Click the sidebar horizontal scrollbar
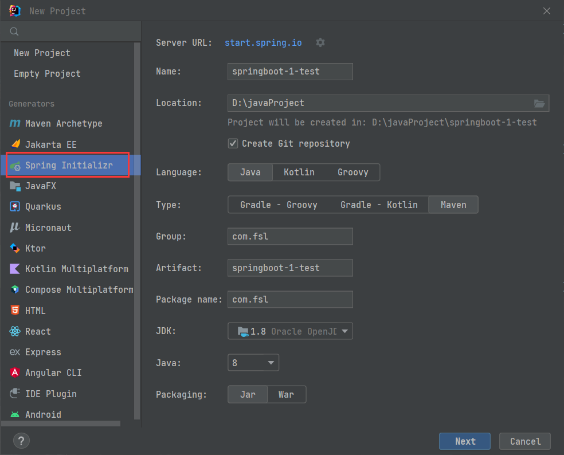Image resolution: width=564 pixels, height=455 pixels. [61, 423]
